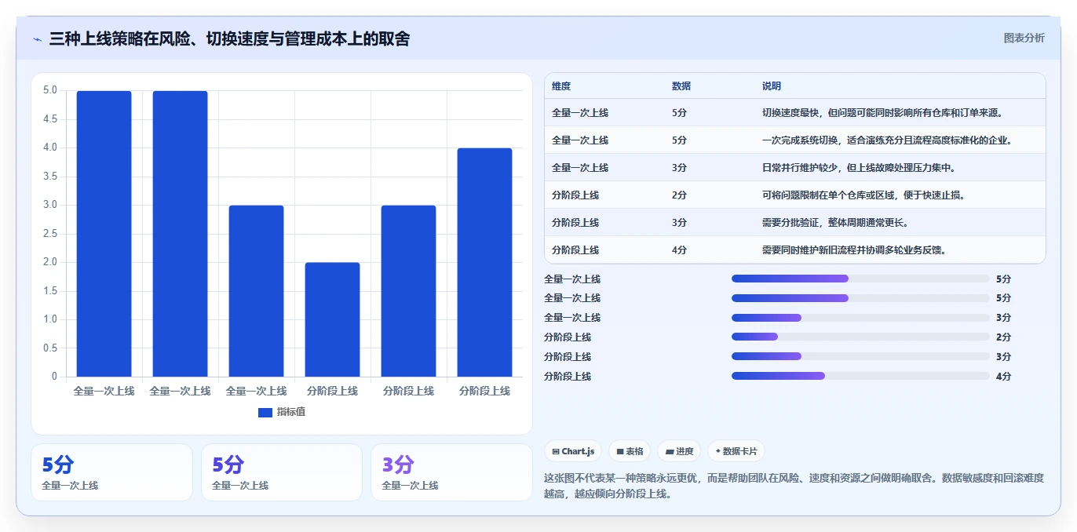Click the description 一次完成系统切换，适合演练充分且流程高度标准化的企业
The height and width of the screenshot is (532, 1077).
(x=887, y=140)
